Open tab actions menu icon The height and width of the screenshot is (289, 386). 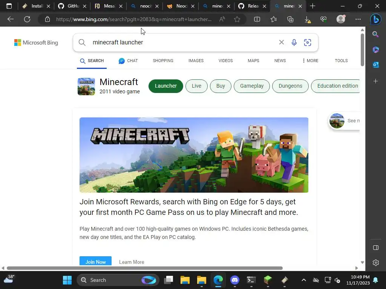pos(9,6)
